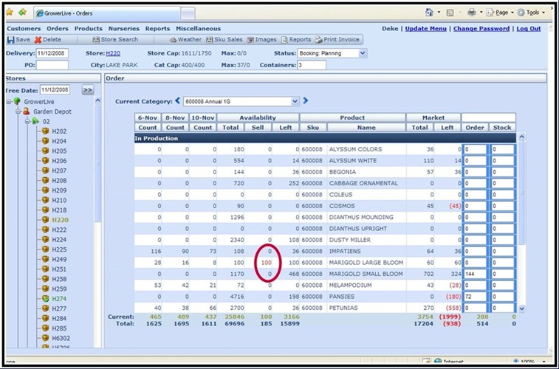Screen dimensions: 559x369
Task: Click the Change Password link
Action: pyautogui.click(x=481, y=29)
